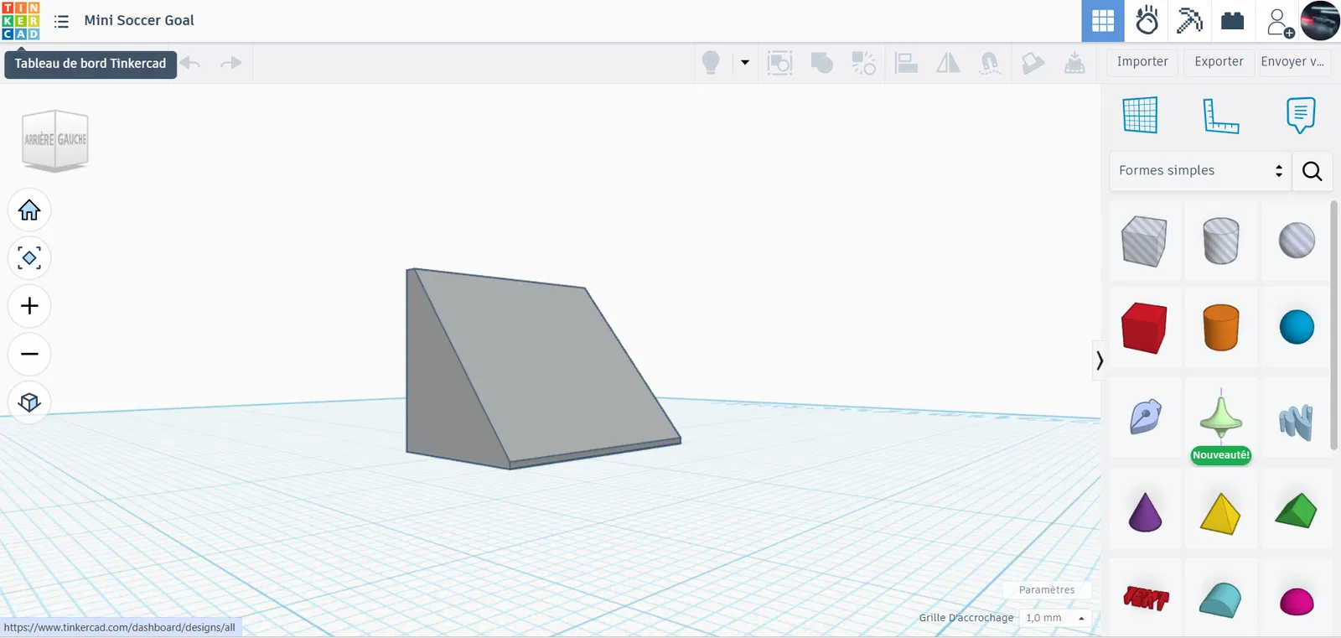
Task: Switch to 3D design grid view
Action: 1103,21
